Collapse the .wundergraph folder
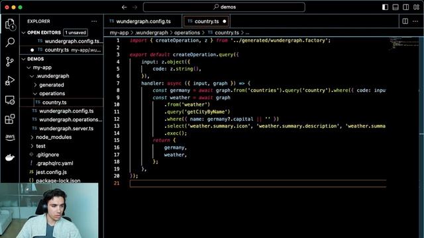 [x=32, y=76]
